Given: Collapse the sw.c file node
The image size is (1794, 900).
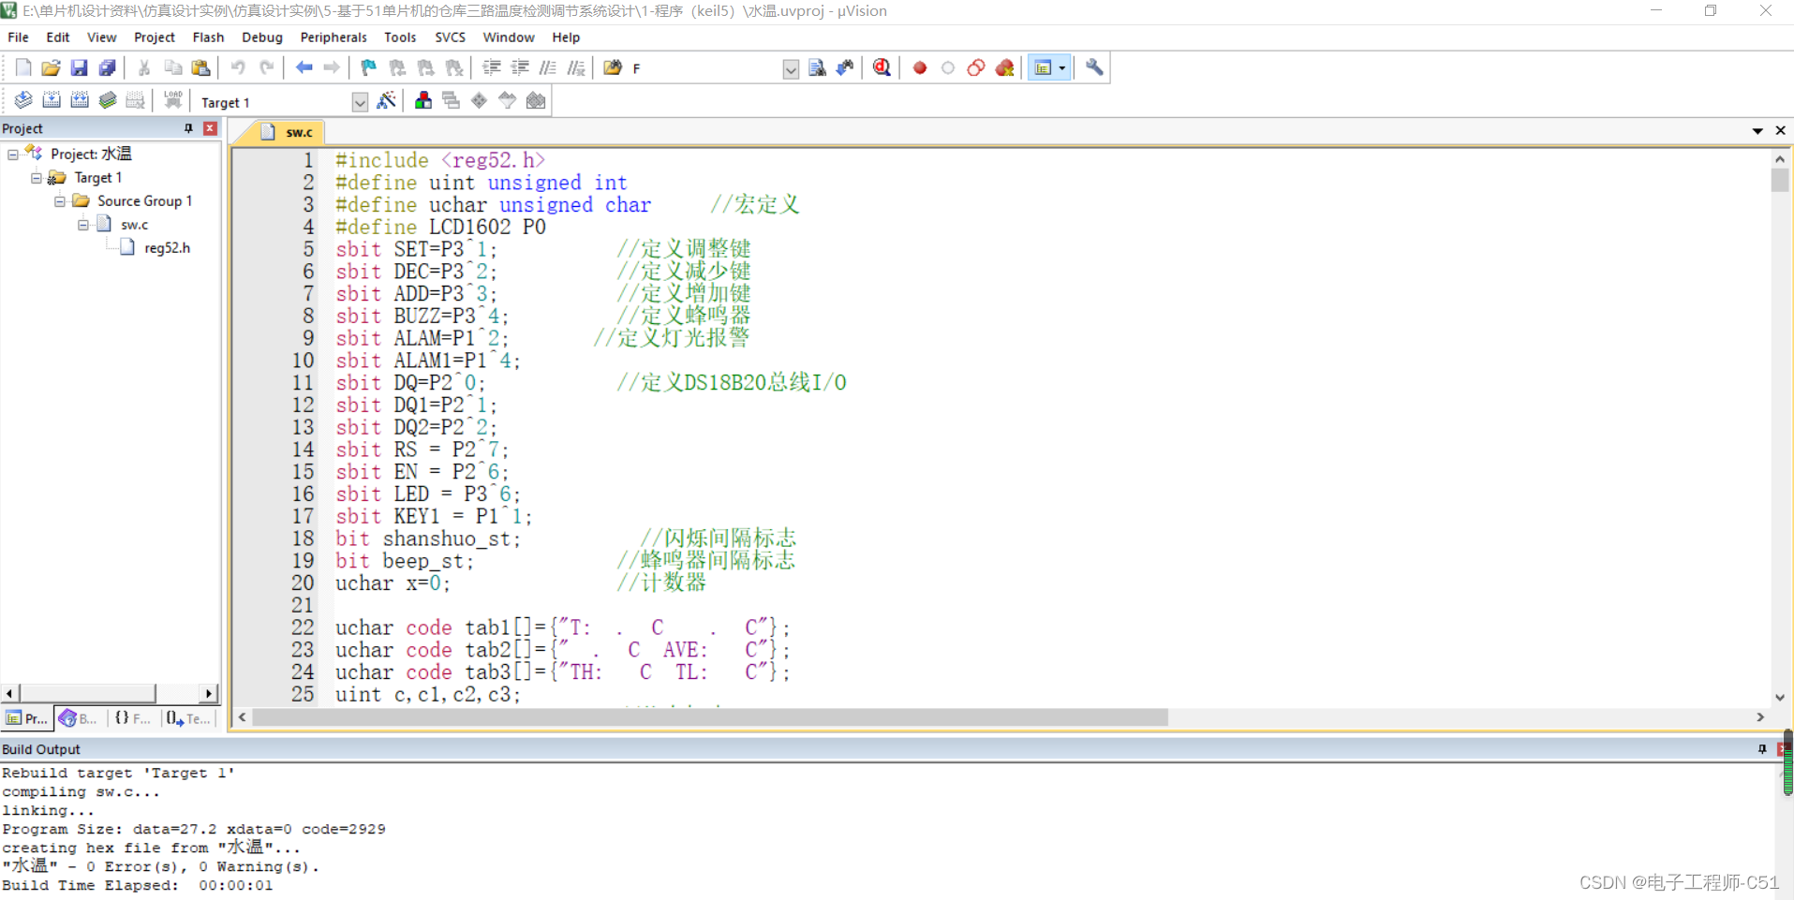Looking at the screenshot, I should click(83, 224).
